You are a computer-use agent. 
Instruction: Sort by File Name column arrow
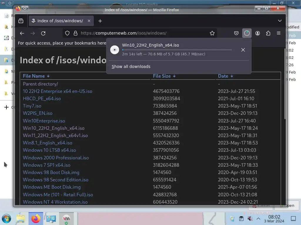coord(48,76)
